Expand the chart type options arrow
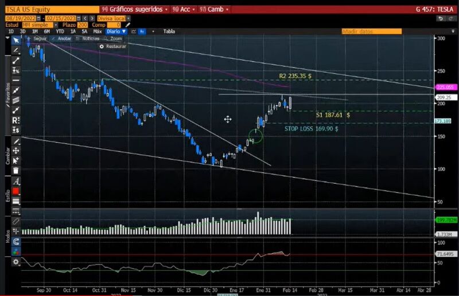The width and height of the screenshot is (459, 296). click(153, 31)
